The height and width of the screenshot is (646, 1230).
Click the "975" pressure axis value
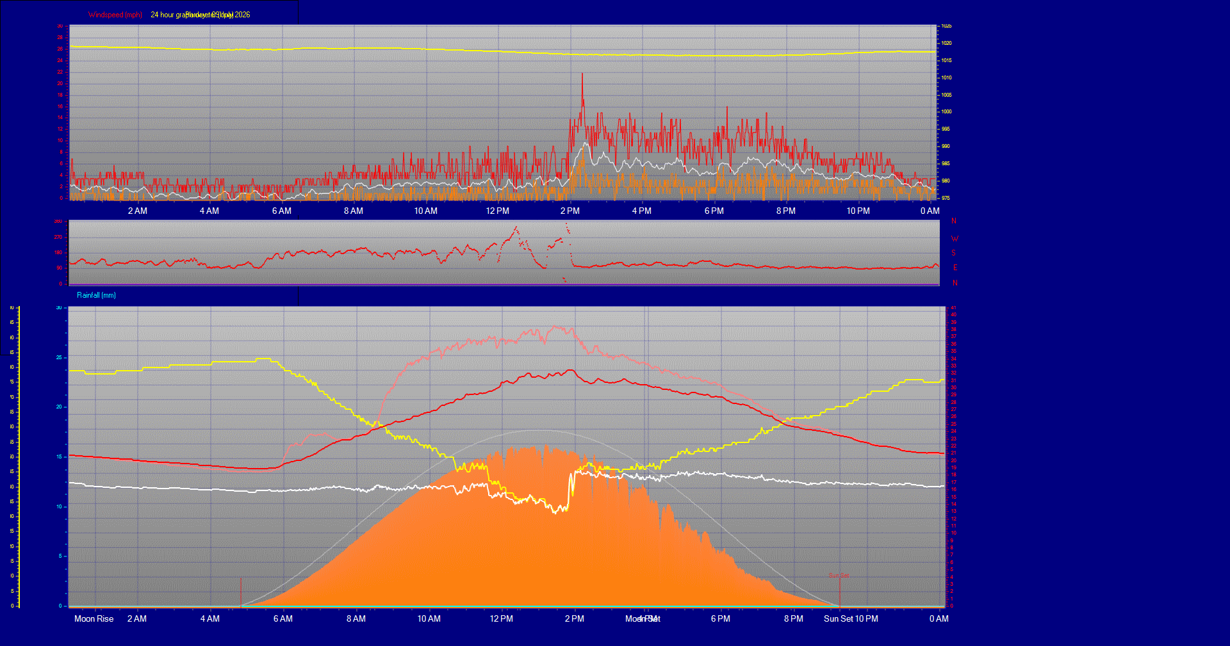click(946, 198)
